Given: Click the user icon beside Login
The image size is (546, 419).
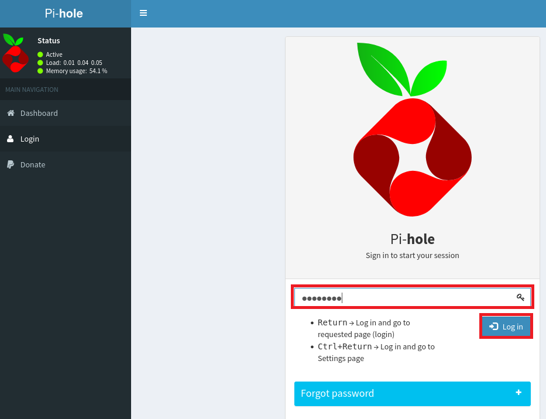Looking at the screenshot, I should (x=11, y=139).
